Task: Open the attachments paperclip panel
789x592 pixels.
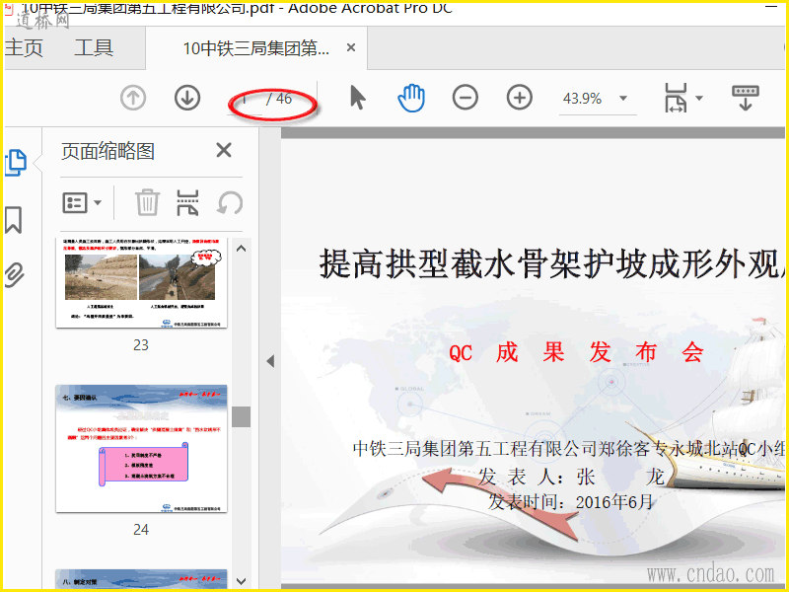Action: 14,274
